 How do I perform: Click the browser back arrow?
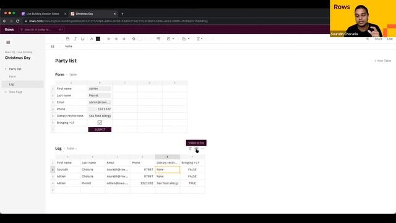point(4,21)
